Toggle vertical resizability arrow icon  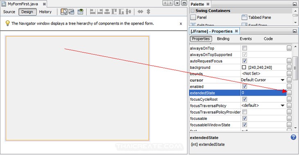click(148, 12)
